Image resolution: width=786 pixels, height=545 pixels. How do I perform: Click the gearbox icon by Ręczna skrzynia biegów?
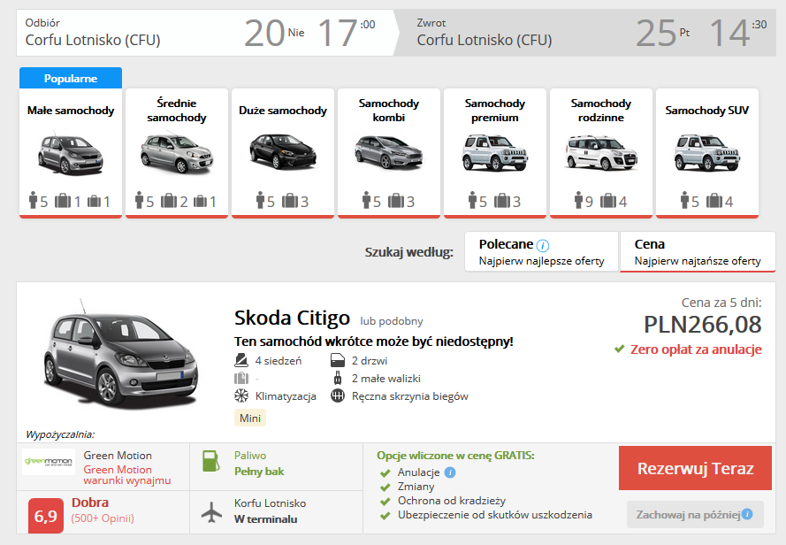338,396
